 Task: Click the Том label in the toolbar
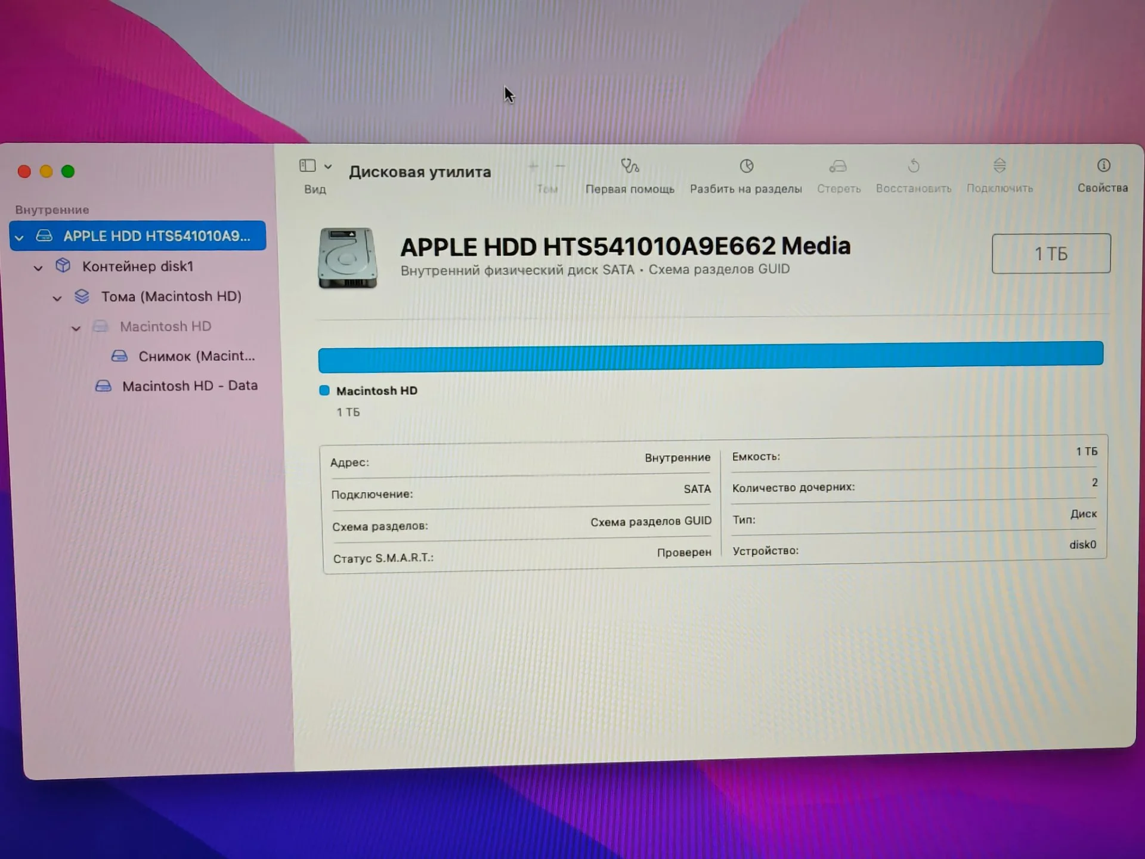547,189
